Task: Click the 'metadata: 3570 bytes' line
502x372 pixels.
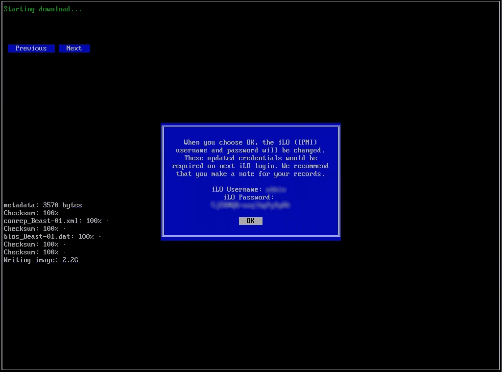Action: tap(43, 205)
